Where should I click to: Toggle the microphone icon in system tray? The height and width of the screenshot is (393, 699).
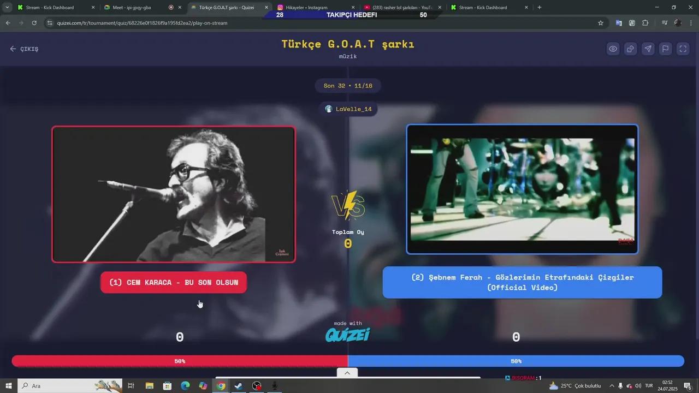click(620, 386)
